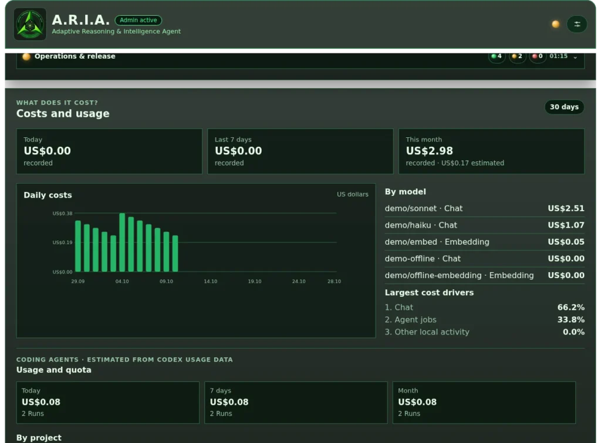Image resolution: width=601 pixels, height=443 pixels.
Task: Click the "Usage and quota" heading
Action: (x=53, y=370)
